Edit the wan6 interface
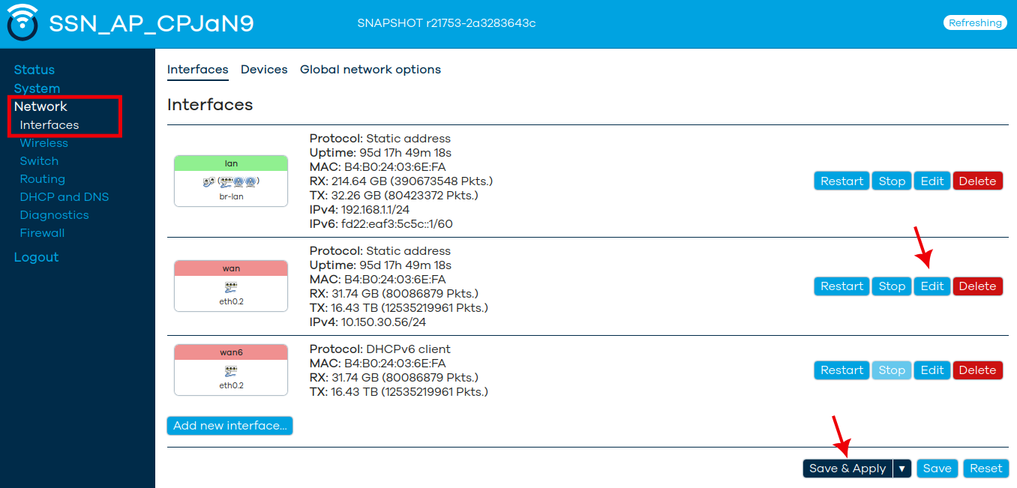This screenshot has height=488, width=1017. [932, 370]
